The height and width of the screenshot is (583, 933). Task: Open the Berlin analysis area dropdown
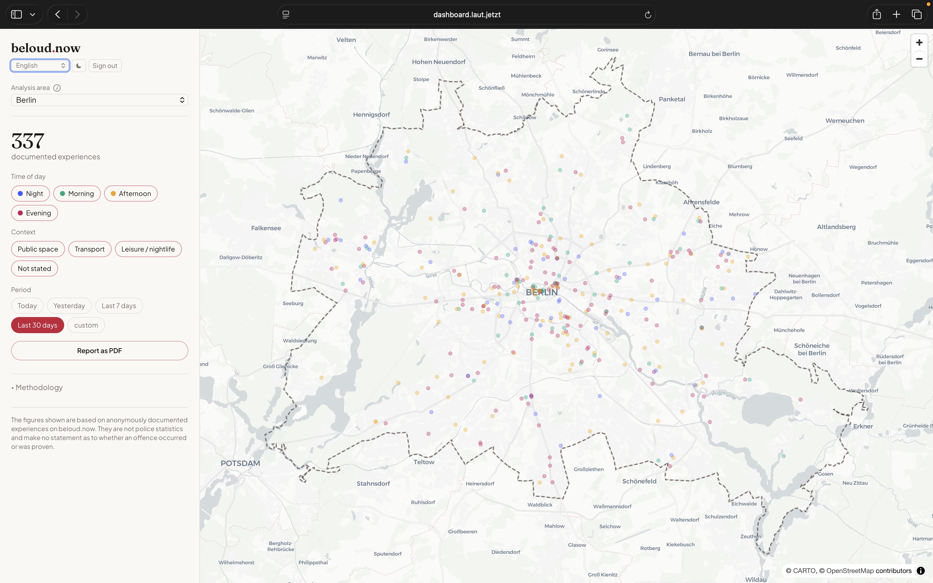click(x=99, y=100)
